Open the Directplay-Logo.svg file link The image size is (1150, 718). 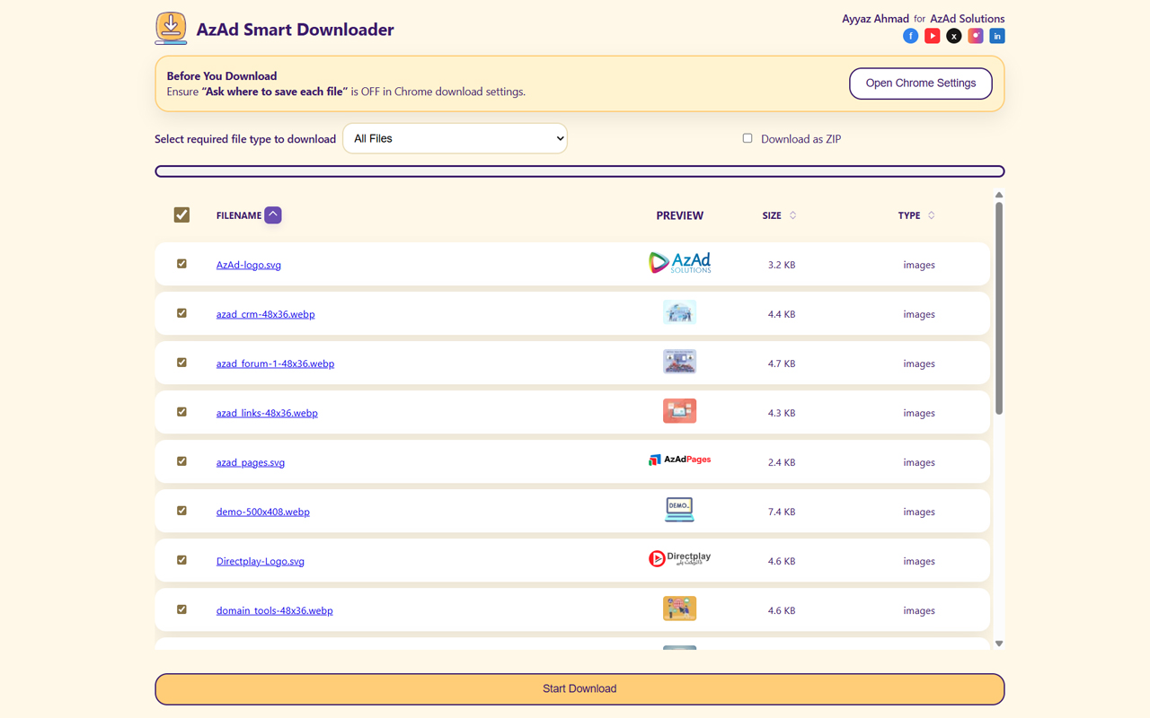coord(261,561)
